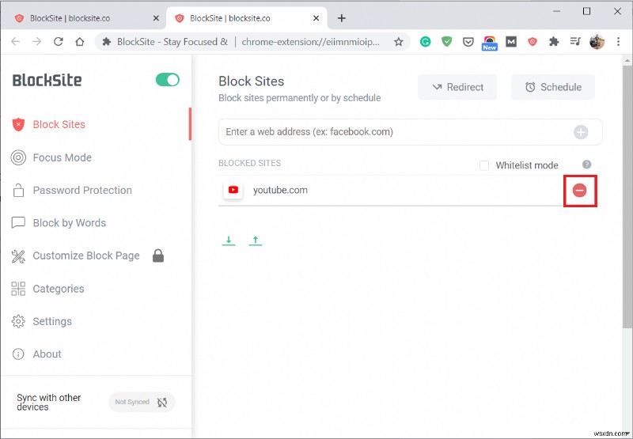Click the web address input field
633x439 pixels.
point(410,132)
